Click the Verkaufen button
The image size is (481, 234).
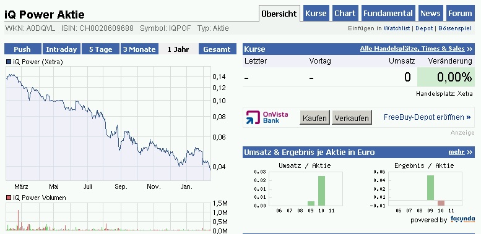point(352,118)
